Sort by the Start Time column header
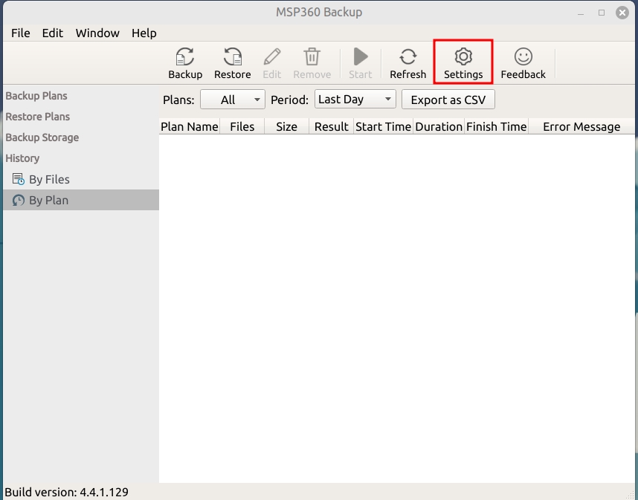The width and height of the screenshot is (638, 500). (383, 126)
